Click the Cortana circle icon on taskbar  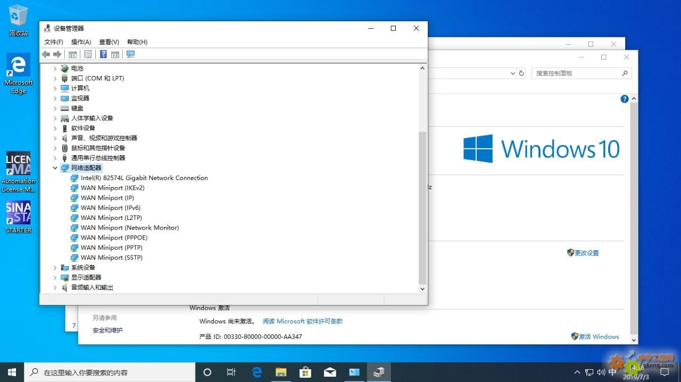pos(207,372)
